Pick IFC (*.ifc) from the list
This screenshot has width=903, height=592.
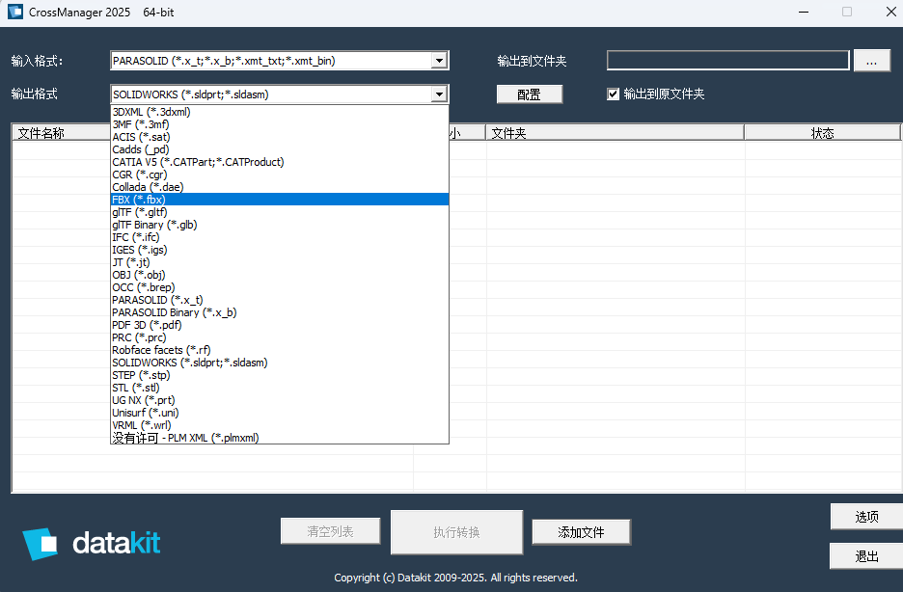pos(280,237)
